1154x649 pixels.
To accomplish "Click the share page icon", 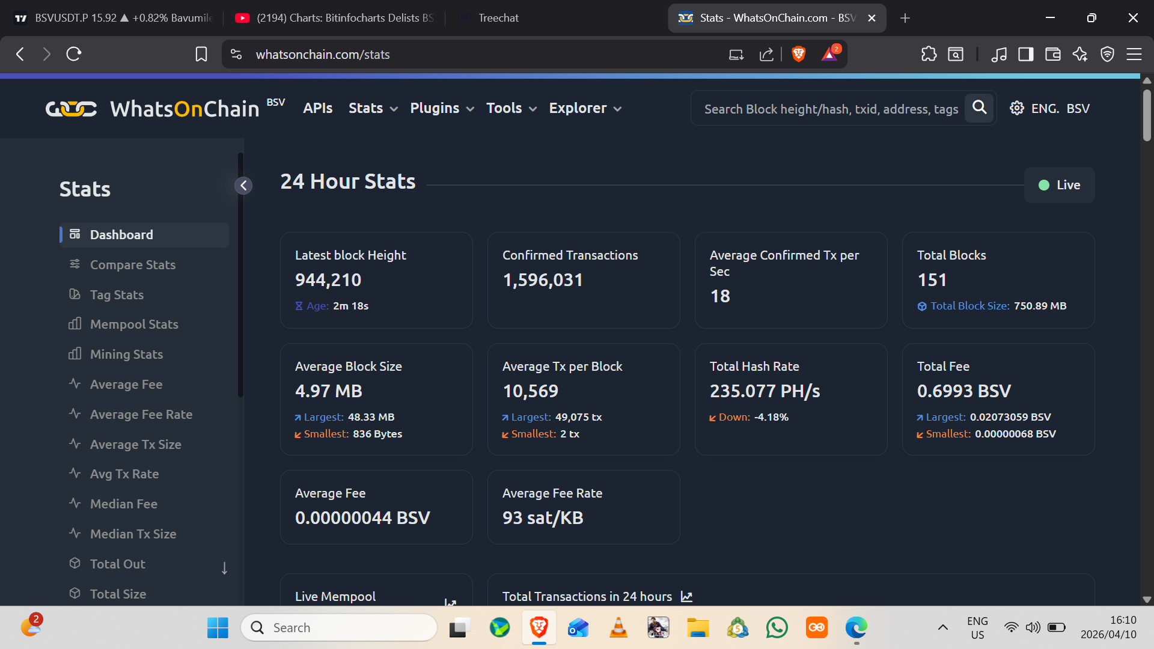I will [766, 55].
